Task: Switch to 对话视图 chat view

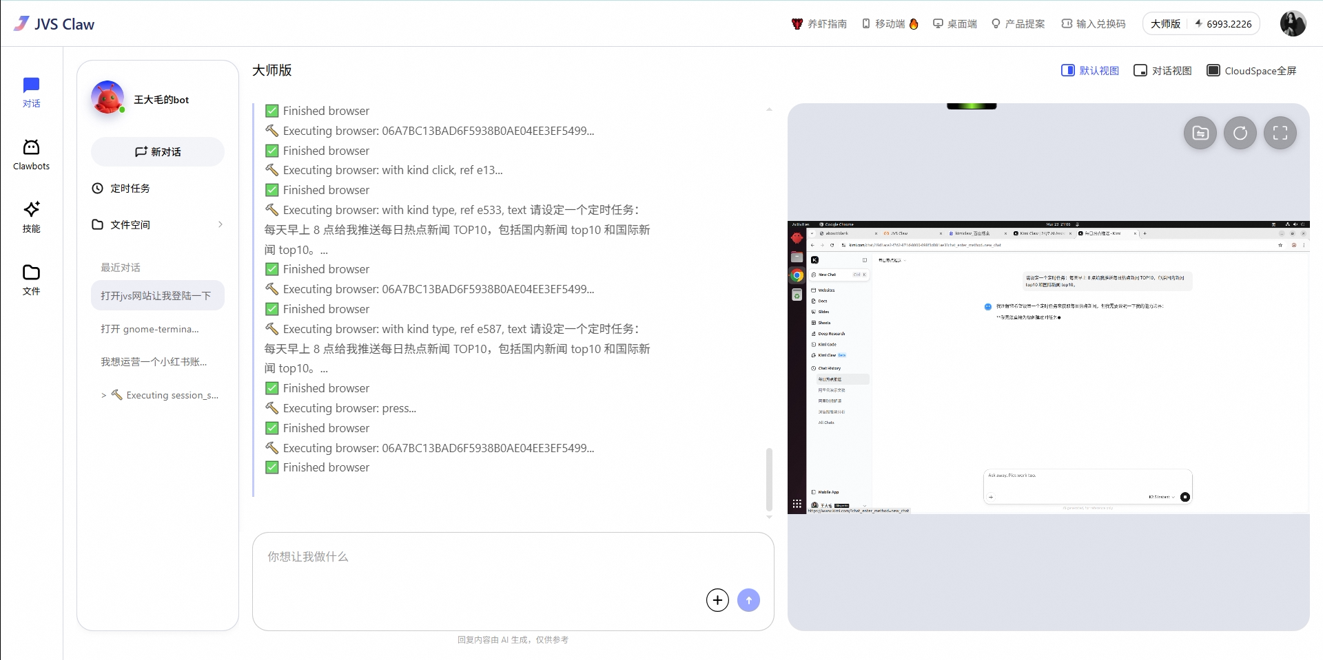Action: click(1162, 70)
